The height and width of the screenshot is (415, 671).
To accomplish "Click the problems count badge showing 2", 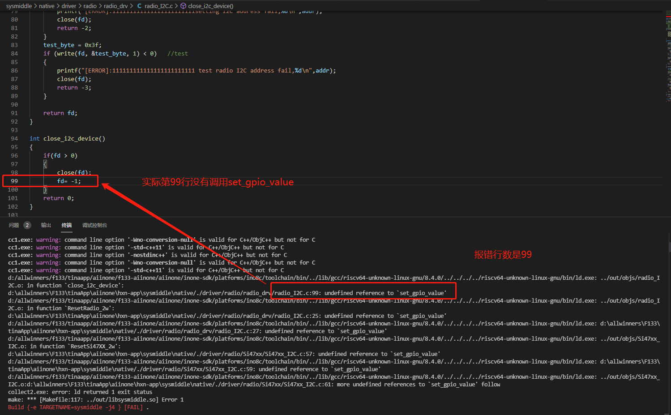I will pyautogui.click(x=27, y=225).
